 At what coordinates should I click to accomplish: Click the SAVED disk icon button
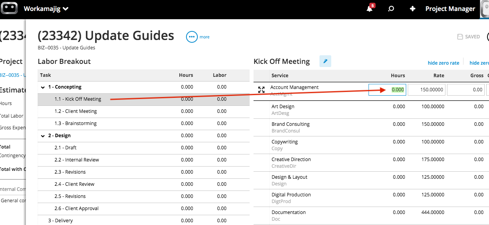469,36
